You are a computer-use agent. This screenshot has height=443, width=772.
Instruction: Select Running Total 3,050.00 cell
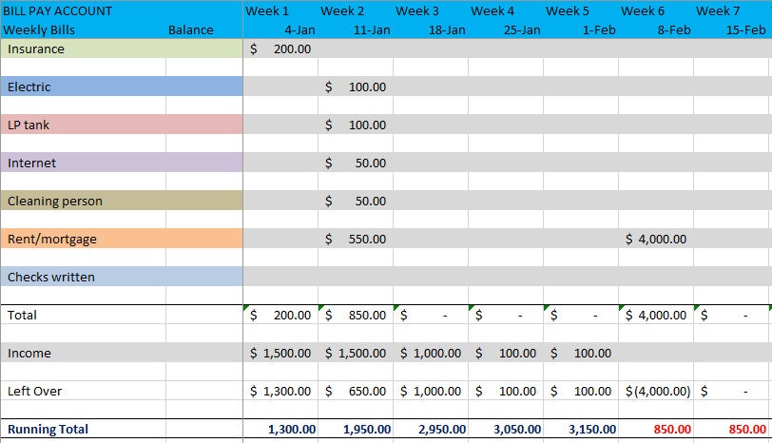pos(506,429)
